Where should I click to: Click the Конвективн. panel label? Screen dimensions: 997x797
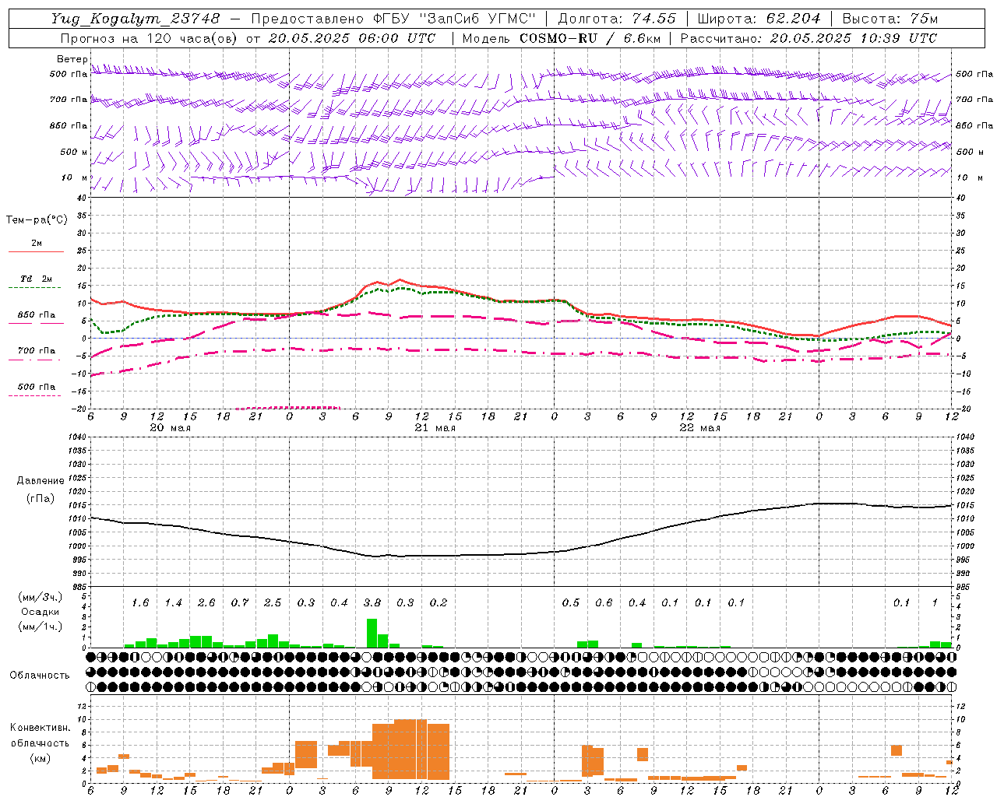click(x=40, y=728)
